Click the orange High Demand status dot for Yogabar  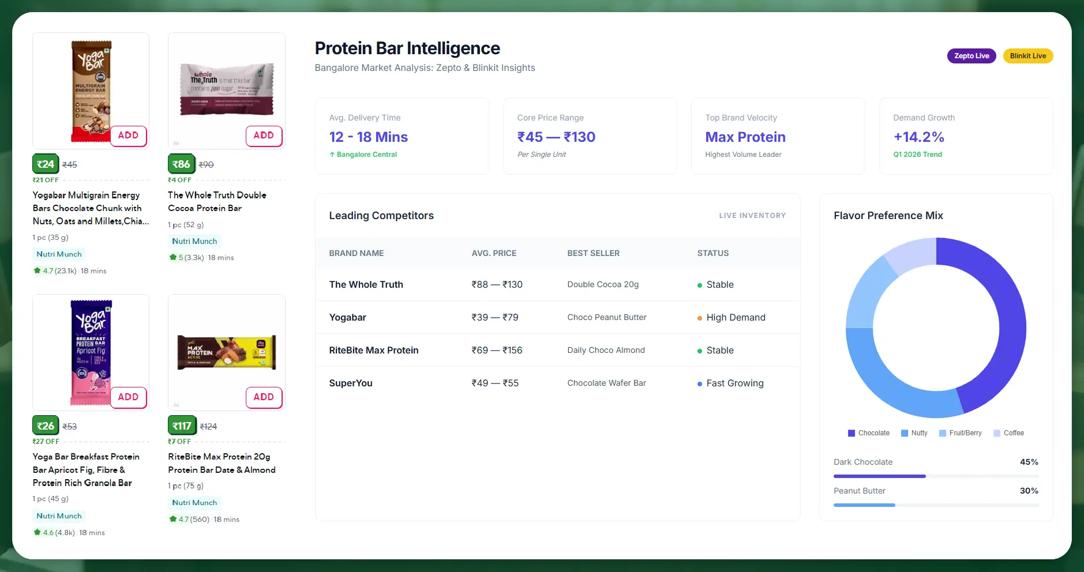(699, 318)
